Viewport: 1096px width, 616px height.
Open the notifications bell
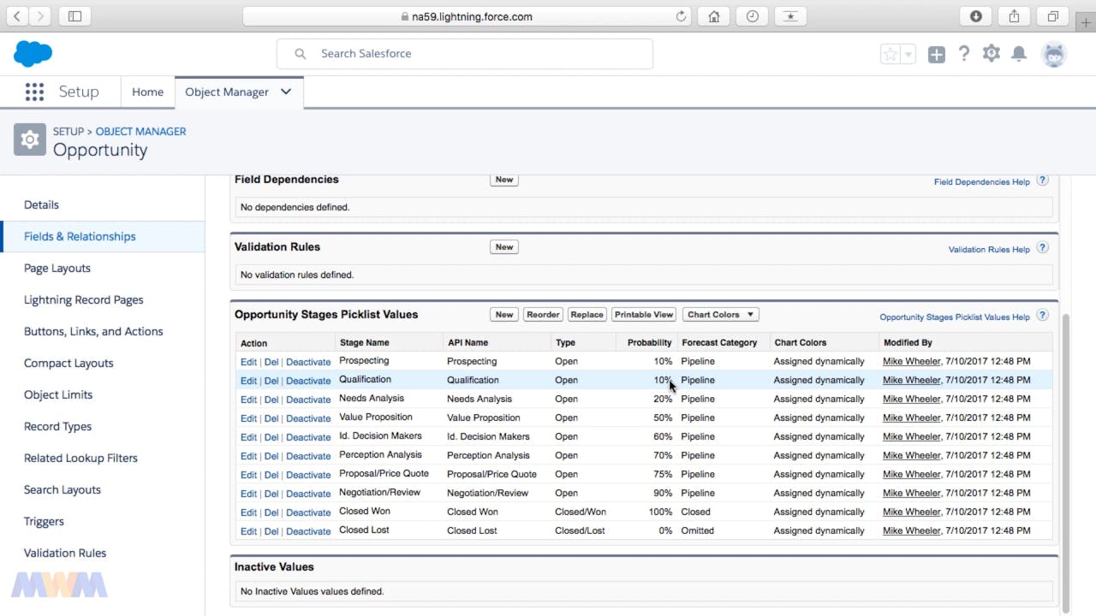(1019, 54)
